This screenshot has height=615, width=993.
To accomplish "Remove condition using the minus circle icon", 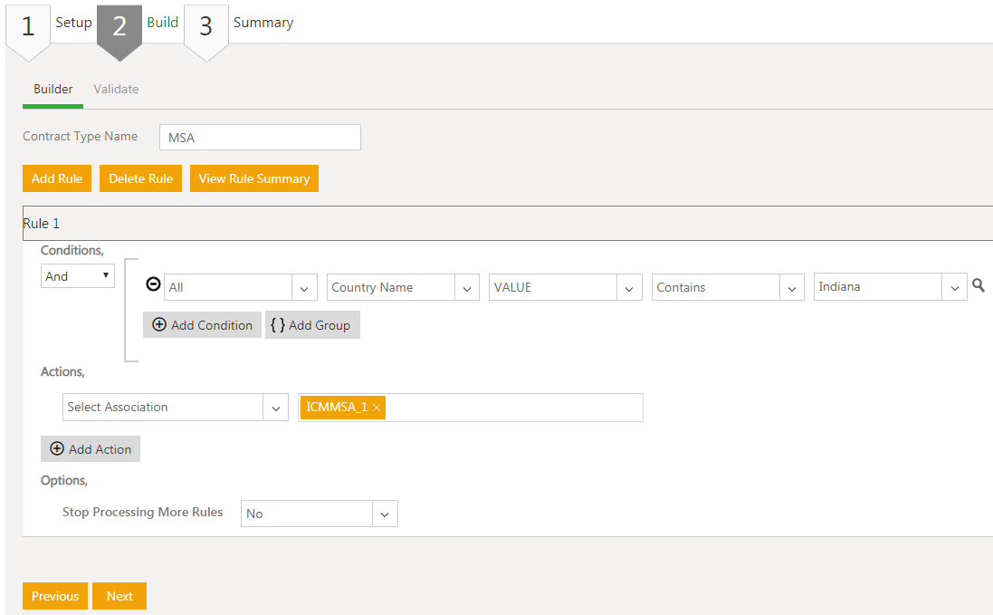I will tap(153, 285).
